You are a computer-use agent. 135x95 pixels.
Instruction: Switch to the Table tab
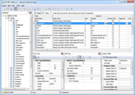pos(45,13)
